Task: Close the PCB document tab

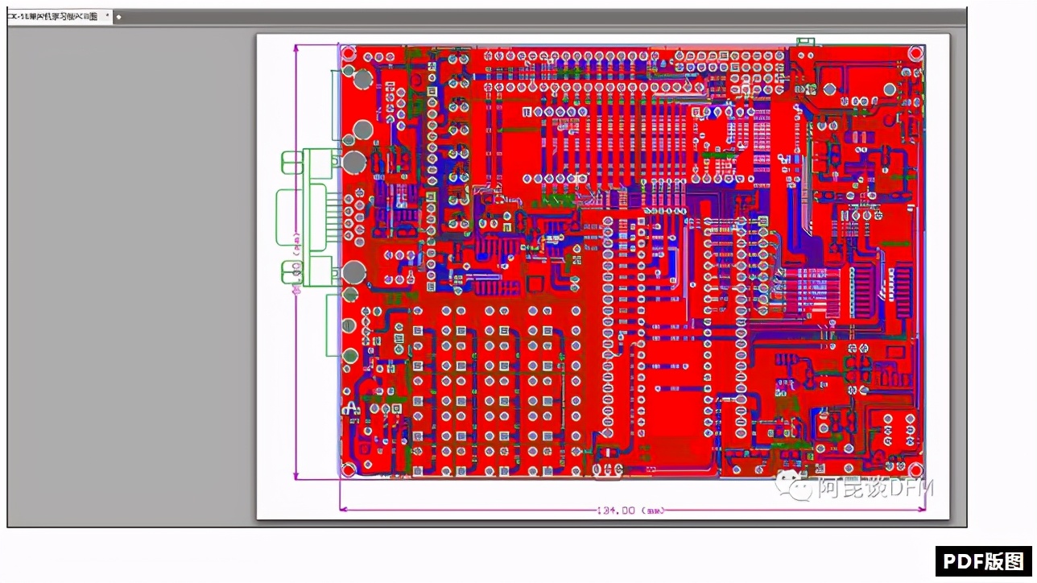Action: (x=107, y=16)
